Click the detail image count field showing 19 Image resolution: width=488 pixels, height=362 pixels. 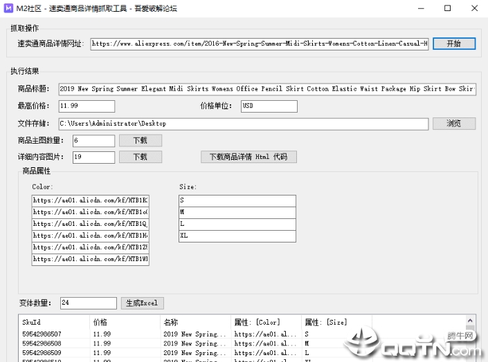click(x=93, y=158)
